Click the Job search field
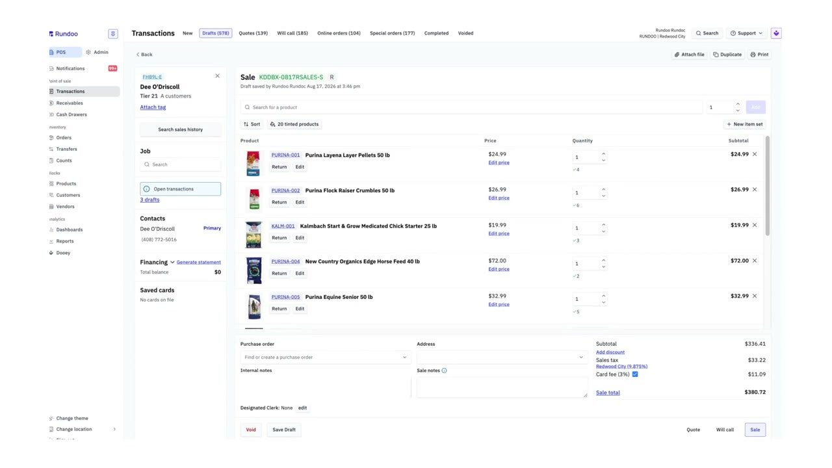Image resolution: width=832 pixels, height=468 pixels. 181,164
